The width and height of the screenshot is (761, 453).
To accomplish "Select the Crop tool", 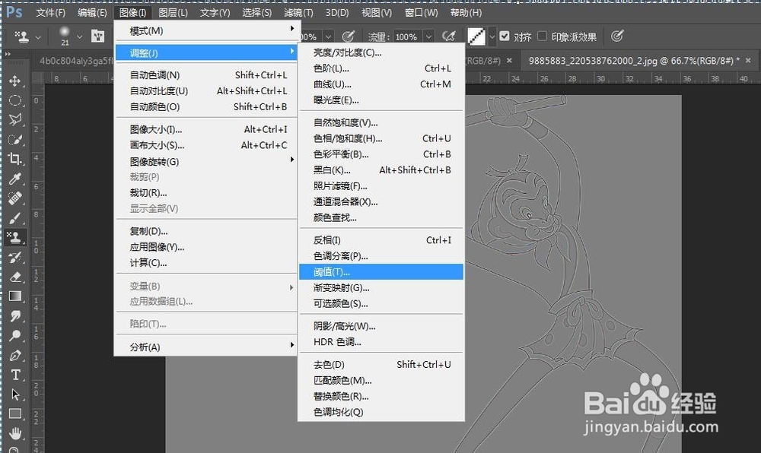I will 15,159.
